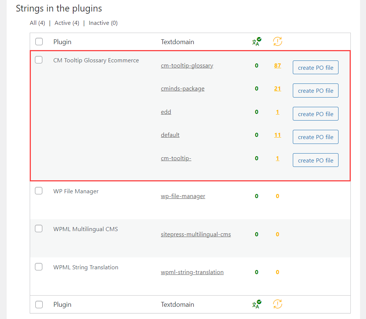Open the edd textdomain link
Screen dimensions: 366x319
pyautogui.click(x=166, y=112)
